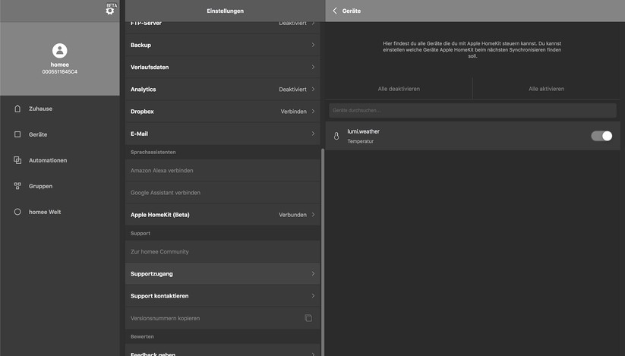Click the Verbinden label for Dropbox

[293, 112]
